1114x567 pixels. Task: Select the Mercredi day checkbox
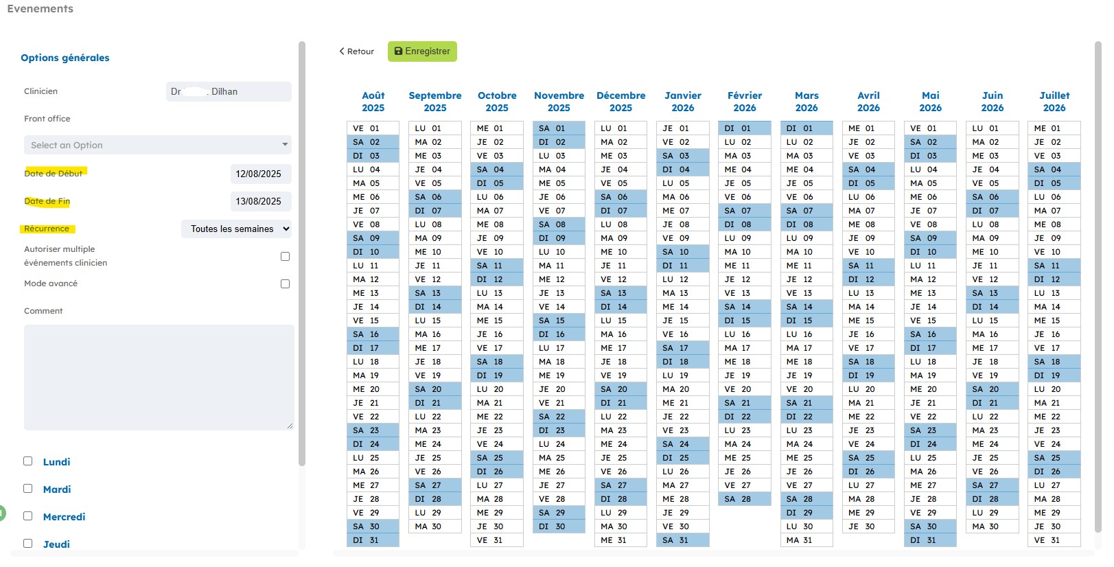click(x=28, y=516)
